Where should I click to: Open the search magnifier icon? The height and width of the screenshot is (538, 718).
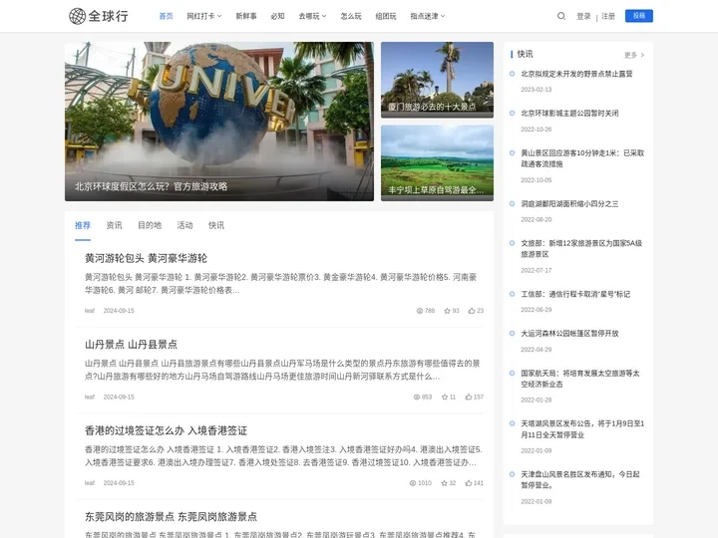(x=560, y=16)
